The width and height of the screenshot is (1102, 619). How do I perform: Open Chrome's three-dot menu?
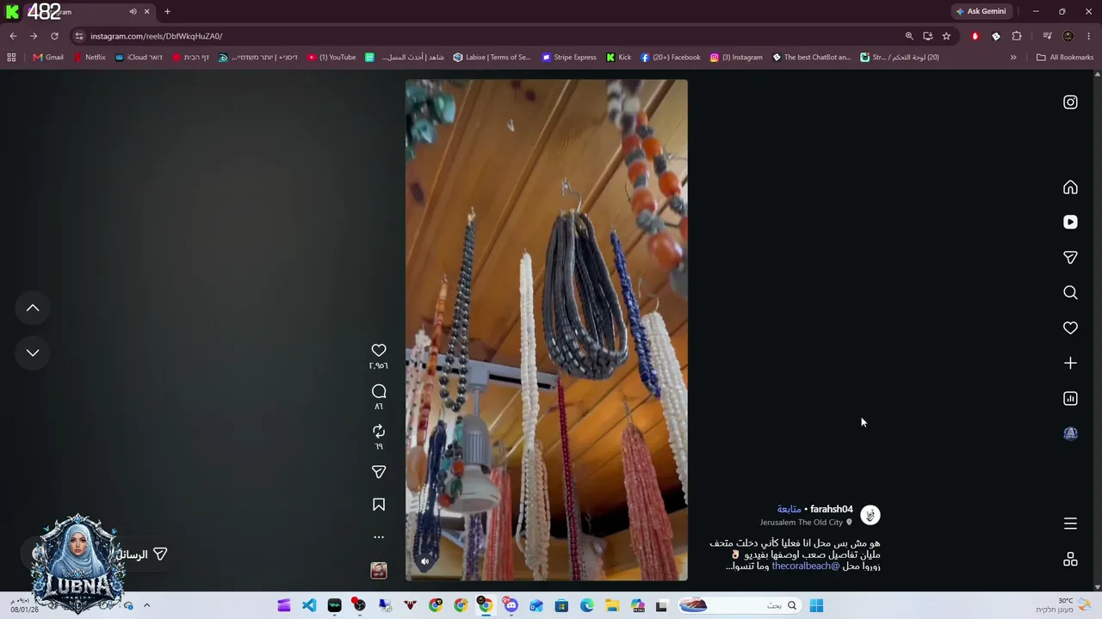(x=1089, y=36)
